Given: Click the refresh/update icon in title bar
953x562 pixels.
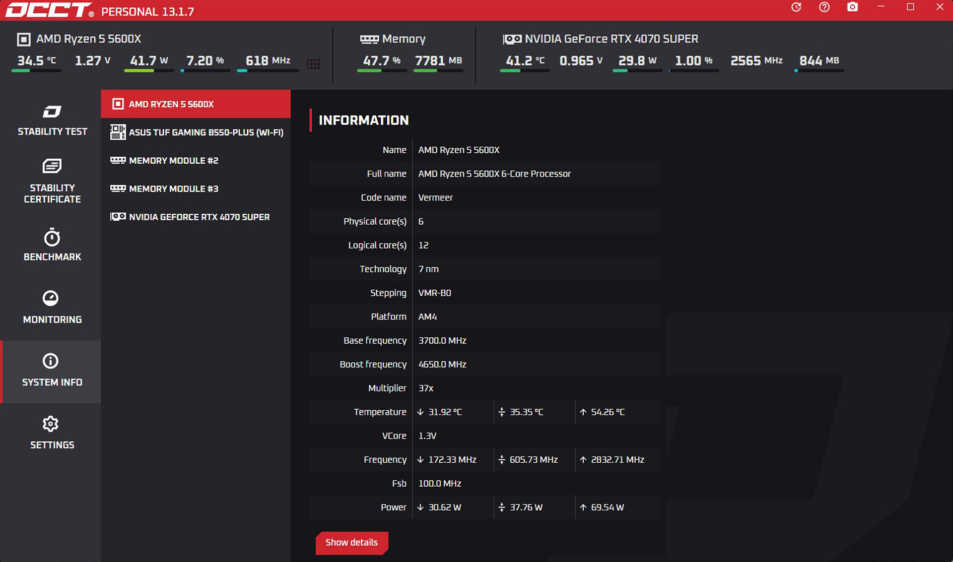Looking at the screenshot, I should pos(796,7).
